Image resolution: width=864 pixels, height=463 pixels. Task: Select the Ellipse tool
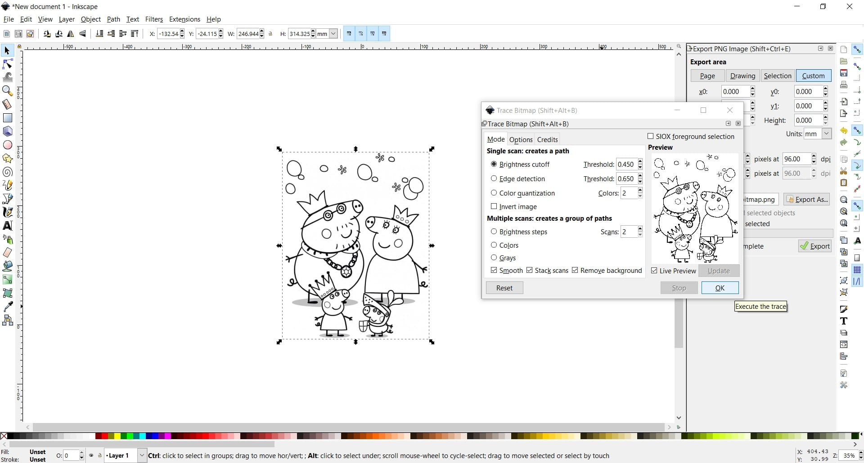(x=7, y=145)
